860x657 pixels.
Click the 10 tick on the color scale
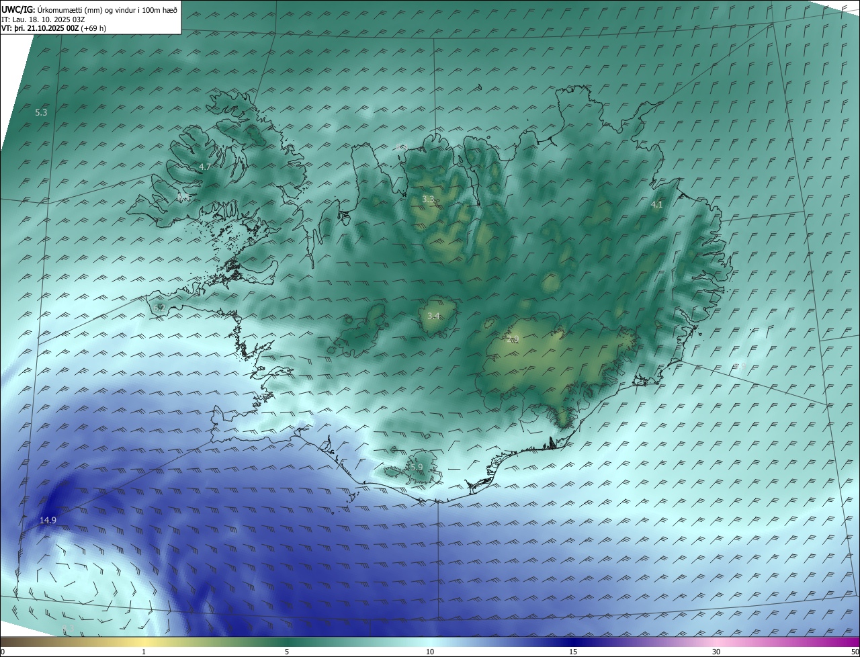pos(430,652)
